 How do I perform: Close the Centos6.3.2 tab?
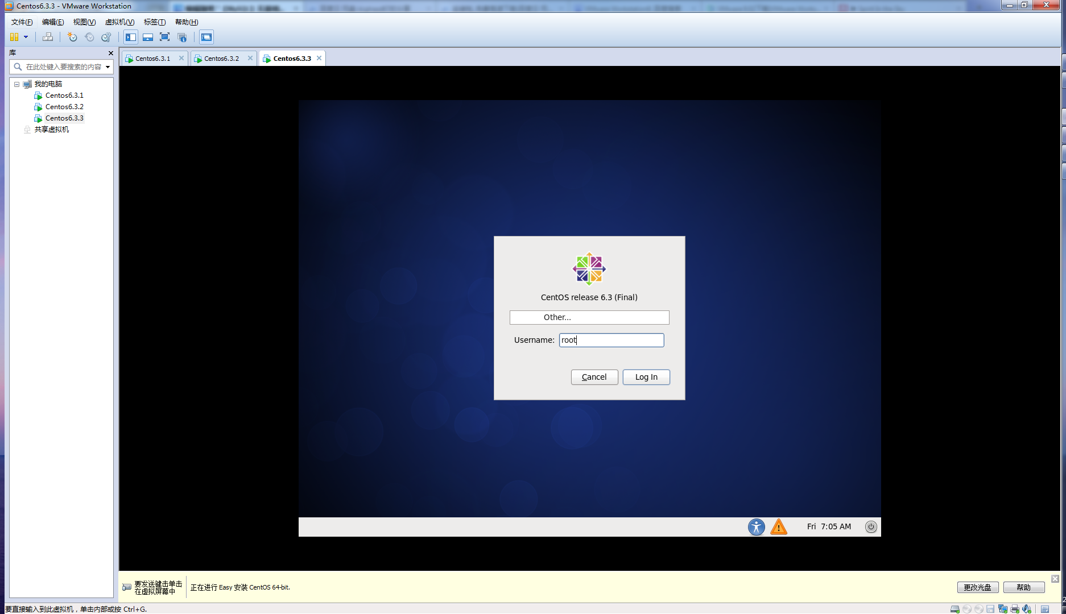click(x=250, y=58)
